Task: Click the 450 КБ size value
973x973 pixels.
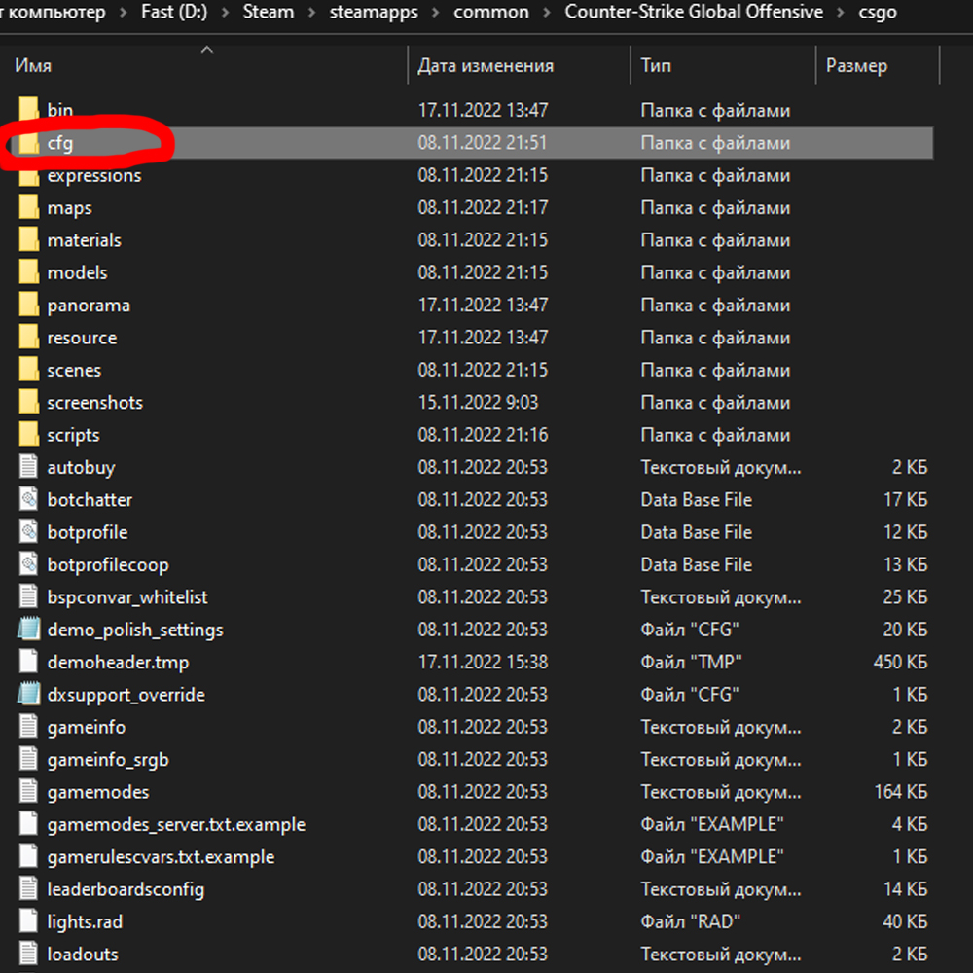Action: 900,662
